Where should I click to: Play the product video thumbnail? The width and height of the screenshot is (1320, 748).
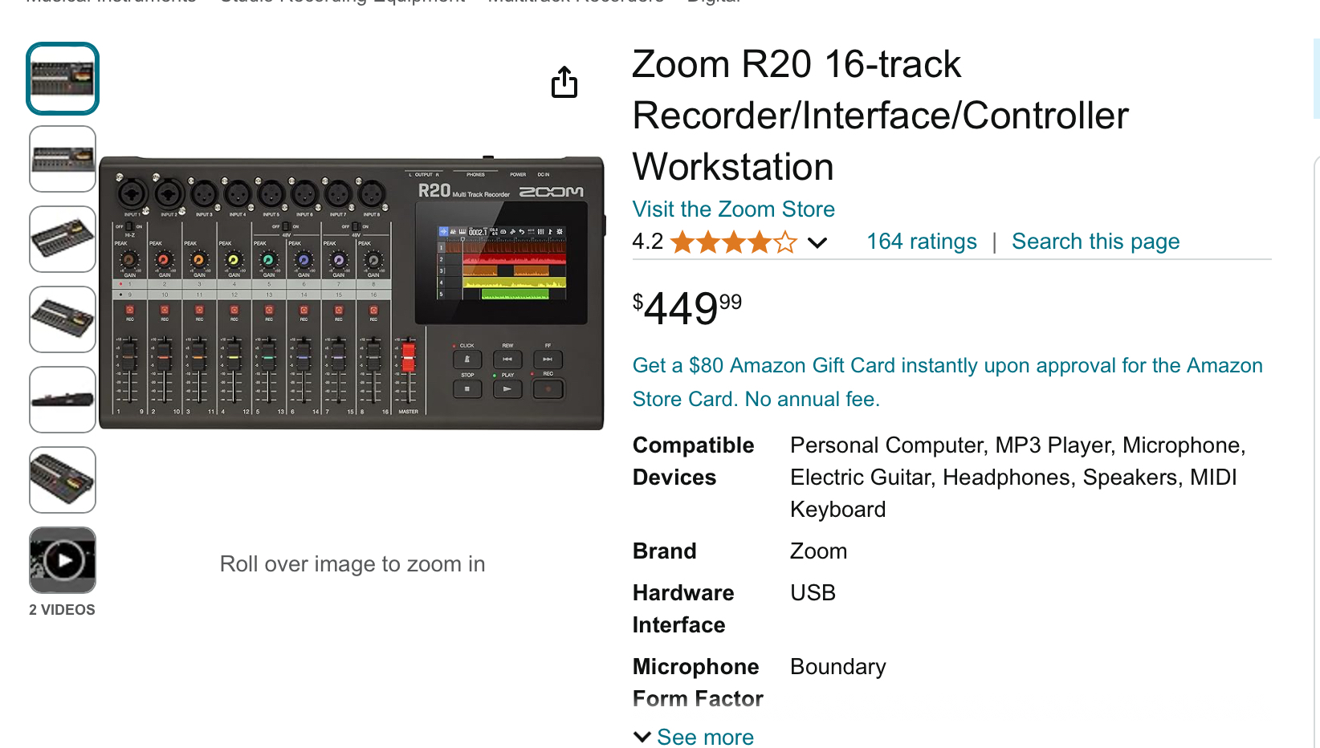[63, 560]
